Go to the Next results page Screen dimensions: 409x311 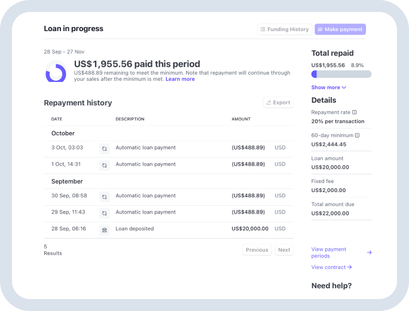[284, 250]
